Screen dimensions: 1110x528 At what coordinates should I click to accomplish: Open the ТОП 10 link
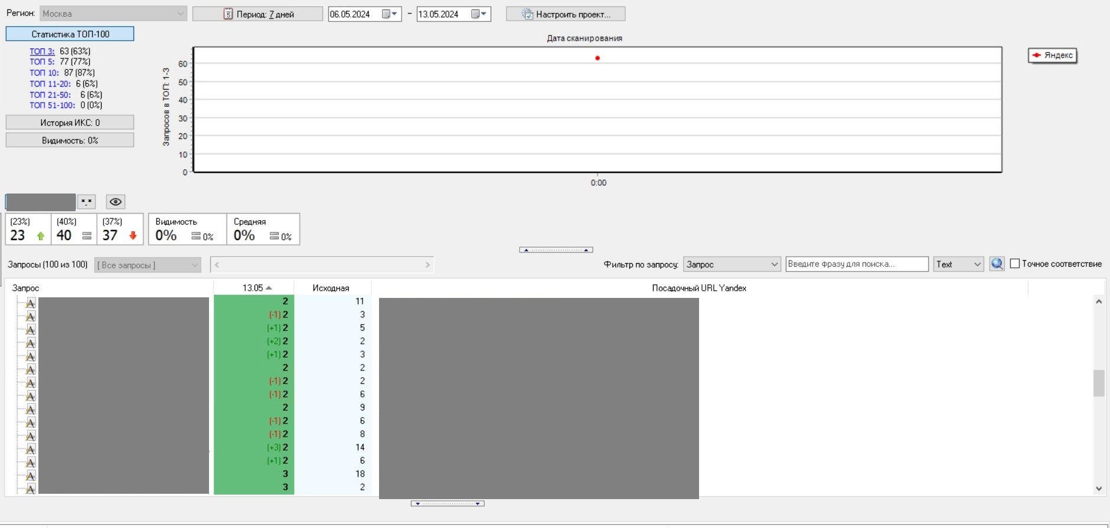(x=44, y=73)
